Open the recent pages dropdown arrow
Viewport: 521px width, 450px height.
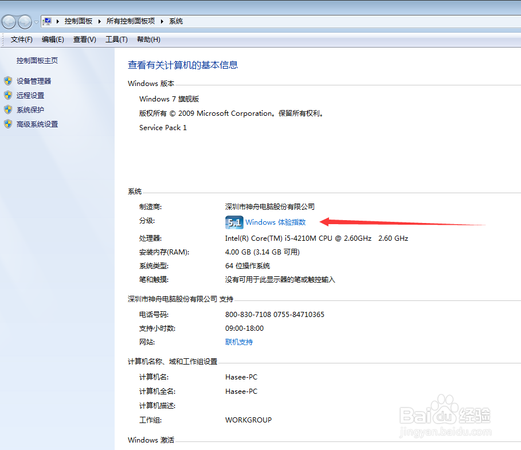(36, 22)
